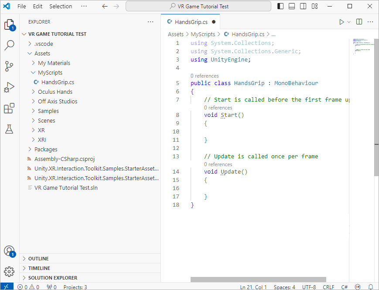This screenshot has height=290, width=379.
Task: Click the UTF-8 encoding in status bar
Action: click(x=309, y=287)
